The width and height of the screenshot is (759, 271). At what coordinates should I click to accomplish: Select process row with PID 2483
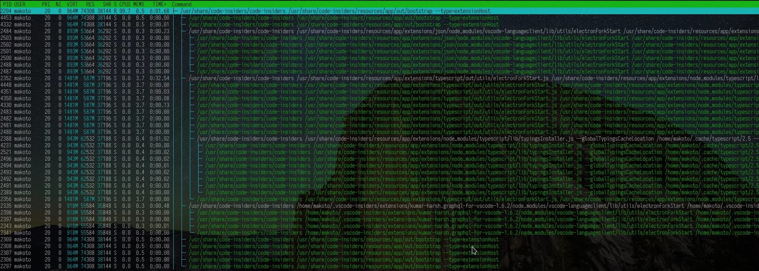379,112
